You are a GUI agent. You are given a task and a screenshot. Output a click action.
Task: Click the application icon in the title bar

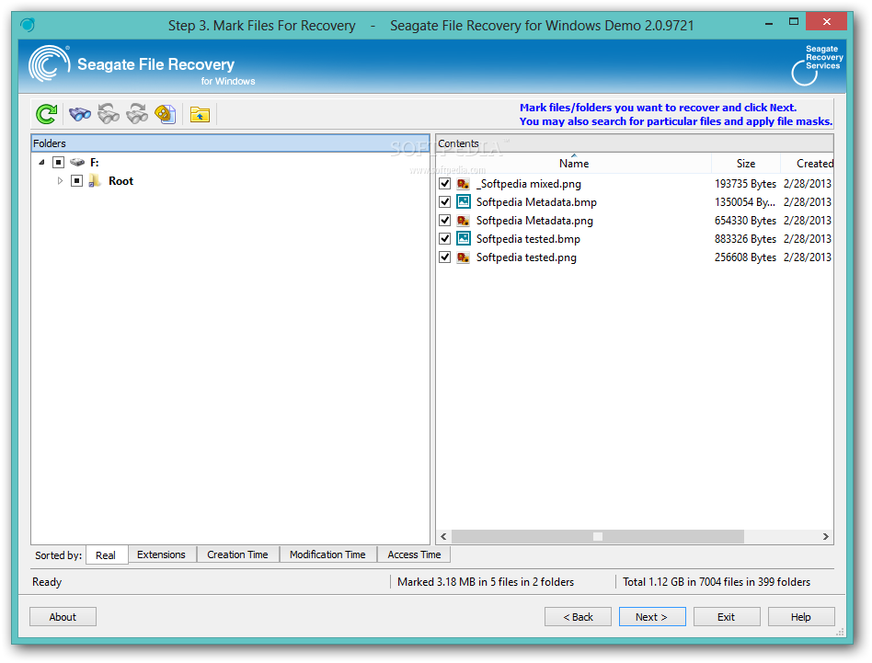coord(28,25)
